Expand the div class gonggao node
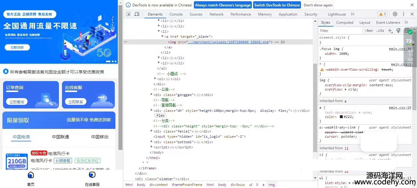The width and height of the screenshot is (417, 188). [151, 94]
